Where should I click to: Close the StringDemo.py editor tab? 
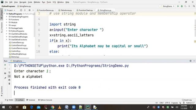(x=113, y=10)
